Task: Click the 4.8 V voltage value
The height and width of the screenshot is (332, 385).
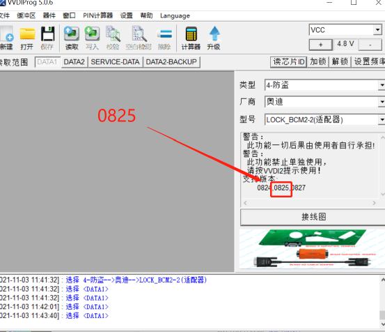Action: pyautogui.click(x=345, y=44)
